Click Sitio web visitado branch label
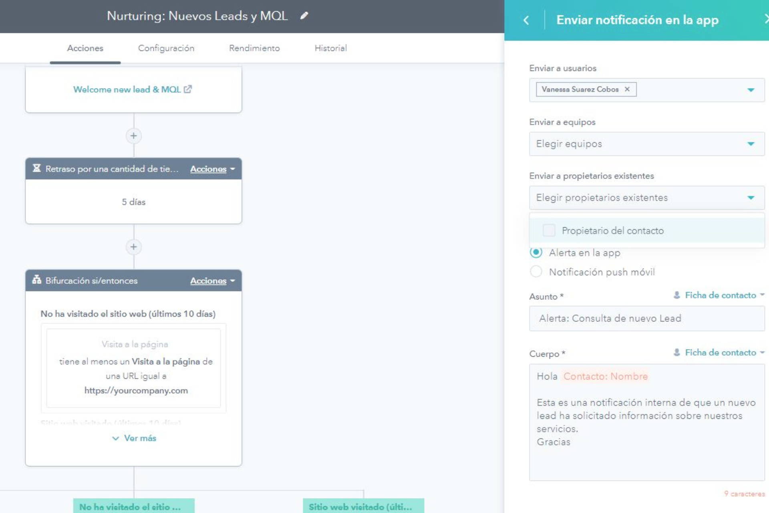This screenshot has width=769, height=513. click(363, 506)
